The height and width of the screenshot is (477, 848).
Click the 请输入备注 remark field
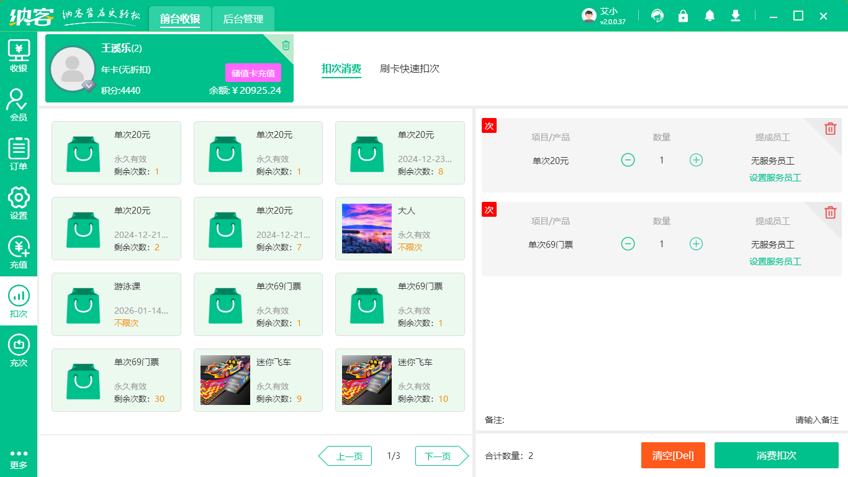[817, 420]
